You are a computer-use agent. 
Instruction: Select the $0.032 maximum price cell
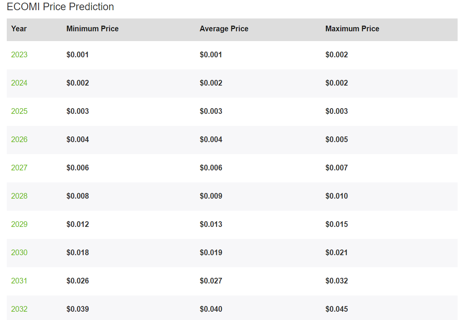[x=337, y=281]
